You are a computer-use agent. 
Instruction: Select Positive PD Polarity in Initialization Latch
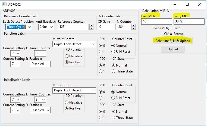(x=73, y=108)
